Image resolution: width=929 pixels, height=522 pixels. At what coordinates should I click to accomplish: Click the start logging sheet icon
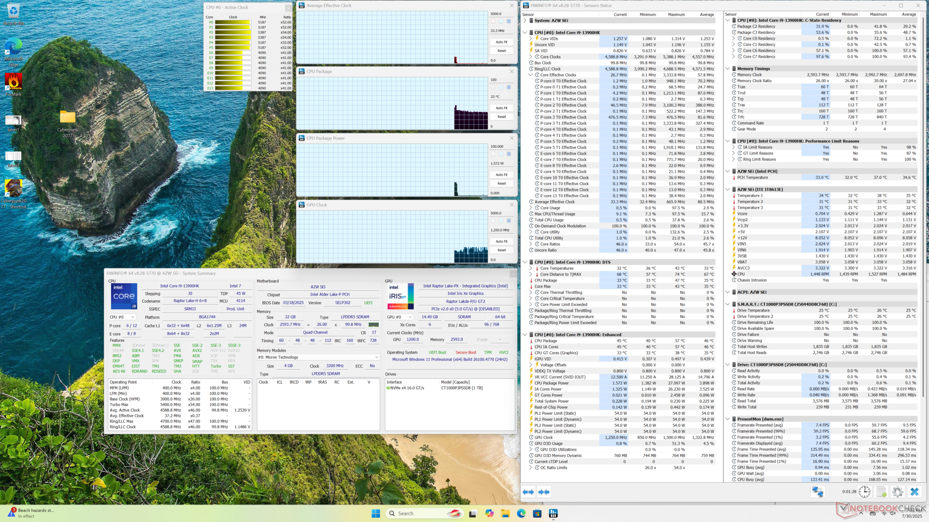click(881, 492)
